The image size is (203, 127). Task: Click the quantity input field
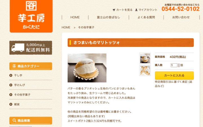174,65
